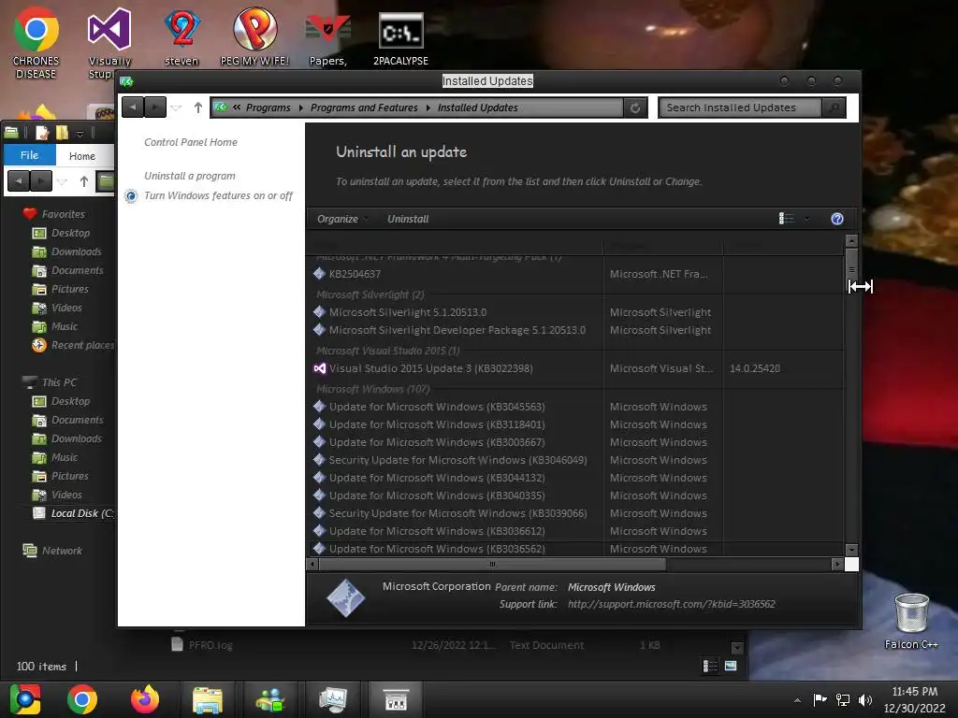Open recent locations dropdown in Installed Updates
Viewport: 958px width, 718px height.
(x=177, y=108)
